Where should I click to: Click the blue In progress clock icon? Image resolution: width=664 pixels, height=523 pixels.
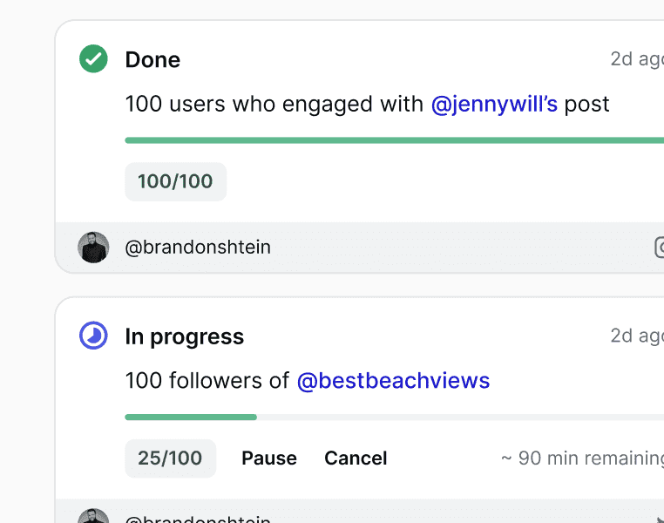coord(93,336)
